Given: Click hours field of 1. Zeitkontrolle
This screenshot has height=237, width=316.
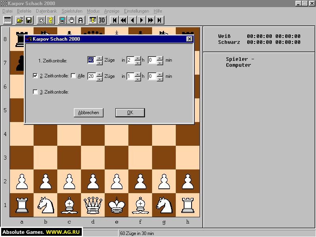Looking at the screenshot, I should pos(131,60).
